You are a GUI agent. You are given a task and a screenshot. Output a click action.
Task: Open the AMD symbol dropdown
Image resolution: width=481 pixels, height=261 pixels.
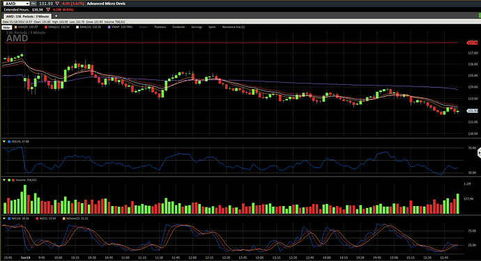27,3
